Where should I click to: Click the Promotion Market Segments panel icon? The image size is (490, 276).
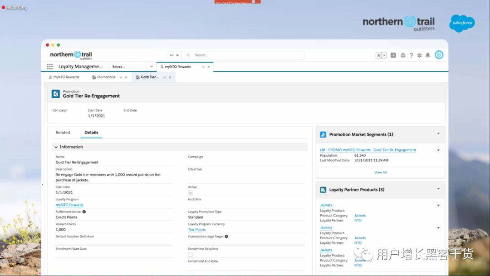click(x=323, y=134)
